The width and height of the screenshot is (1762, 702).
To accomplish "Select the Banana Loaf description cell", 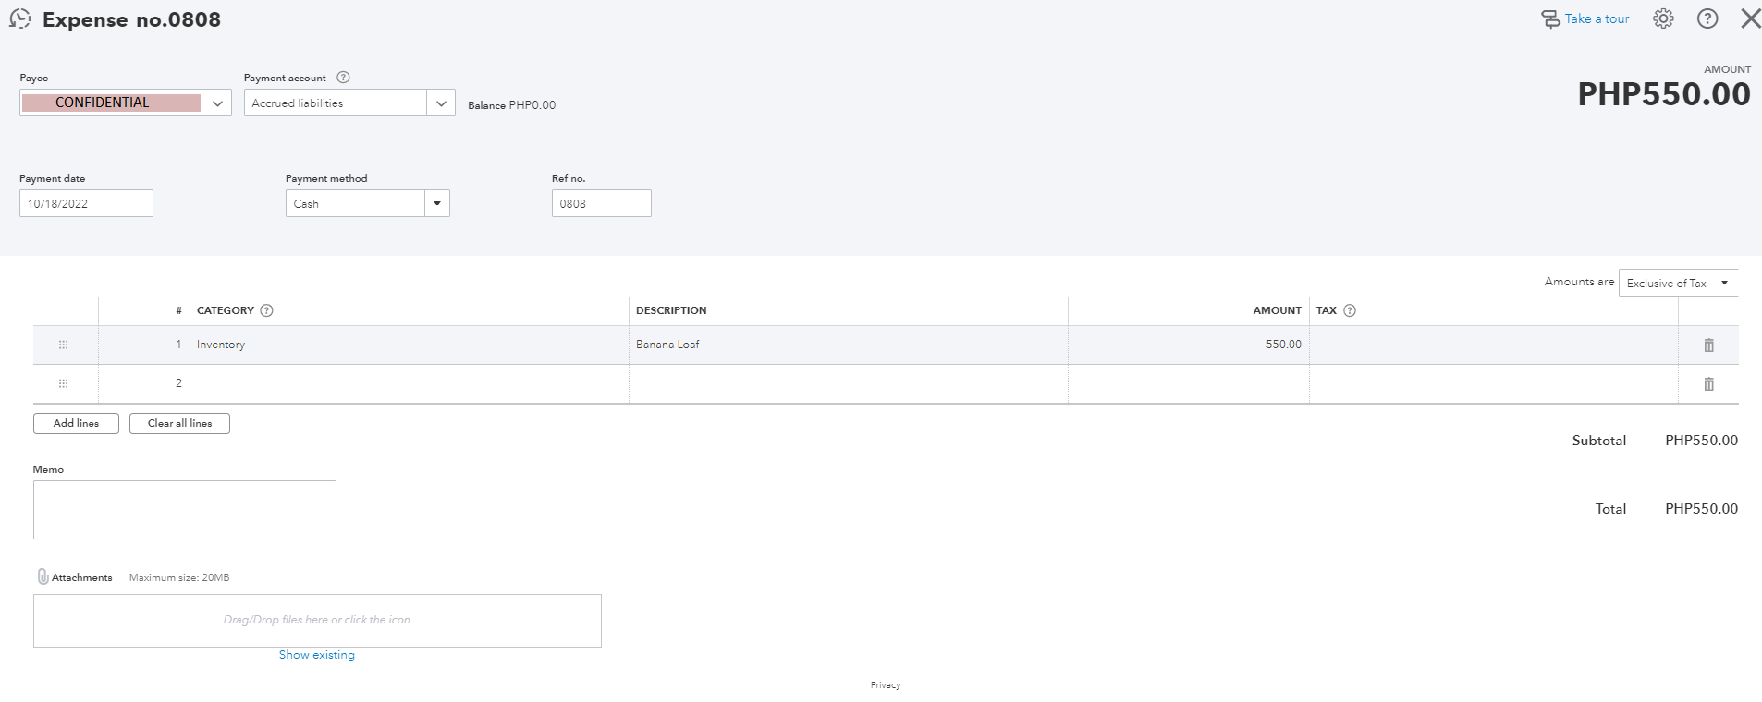I will click(x=849, y=345).
